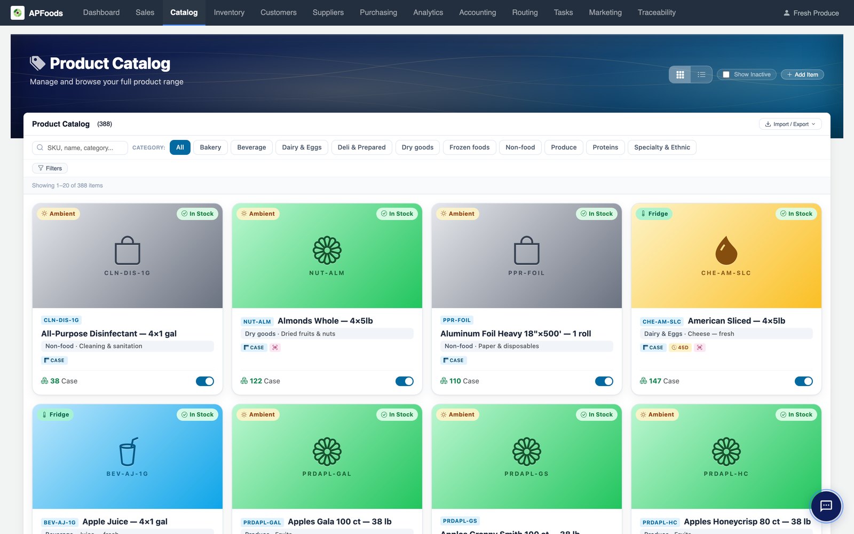The width and height of the screenshot is (854, 534).
Task: Click the 45D shelf-life badge on American Sliced
Action: click(680, 348)
